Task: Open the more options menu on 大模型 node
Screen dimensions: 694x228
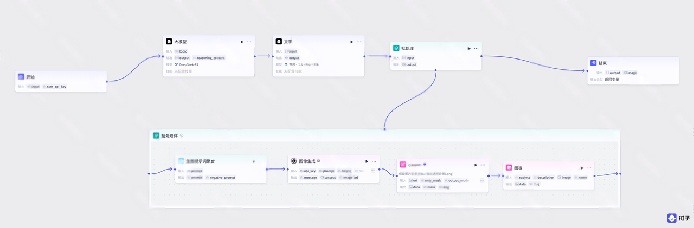Action: (x=249, y=42)
